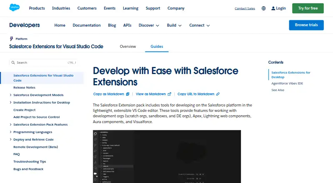This screenshot has height=183, width=333.
Task: Open the Events menu
Action: coord(109,8)
